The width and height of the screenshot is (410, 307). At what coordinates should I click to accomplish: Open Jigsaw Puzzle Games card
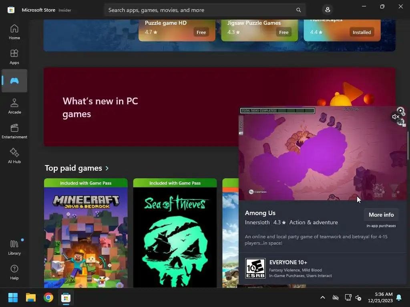tap(259, 30)
